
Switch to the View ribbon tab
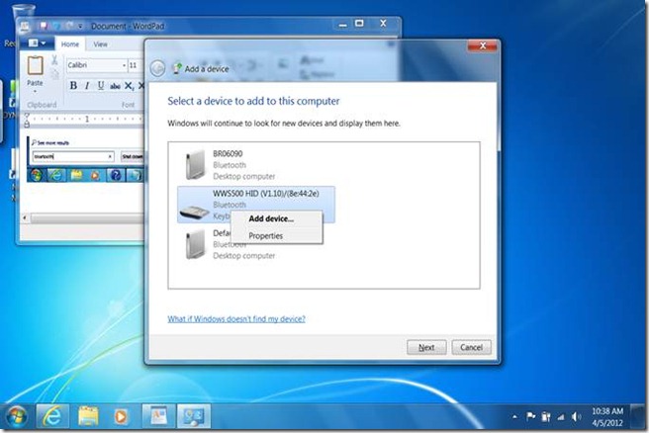click(100, 44)
